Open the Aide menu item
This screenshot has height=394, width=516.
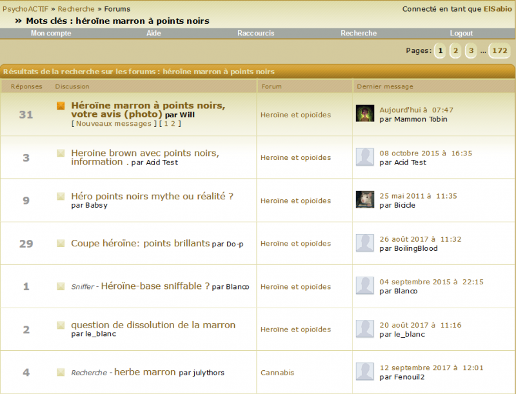154,34
